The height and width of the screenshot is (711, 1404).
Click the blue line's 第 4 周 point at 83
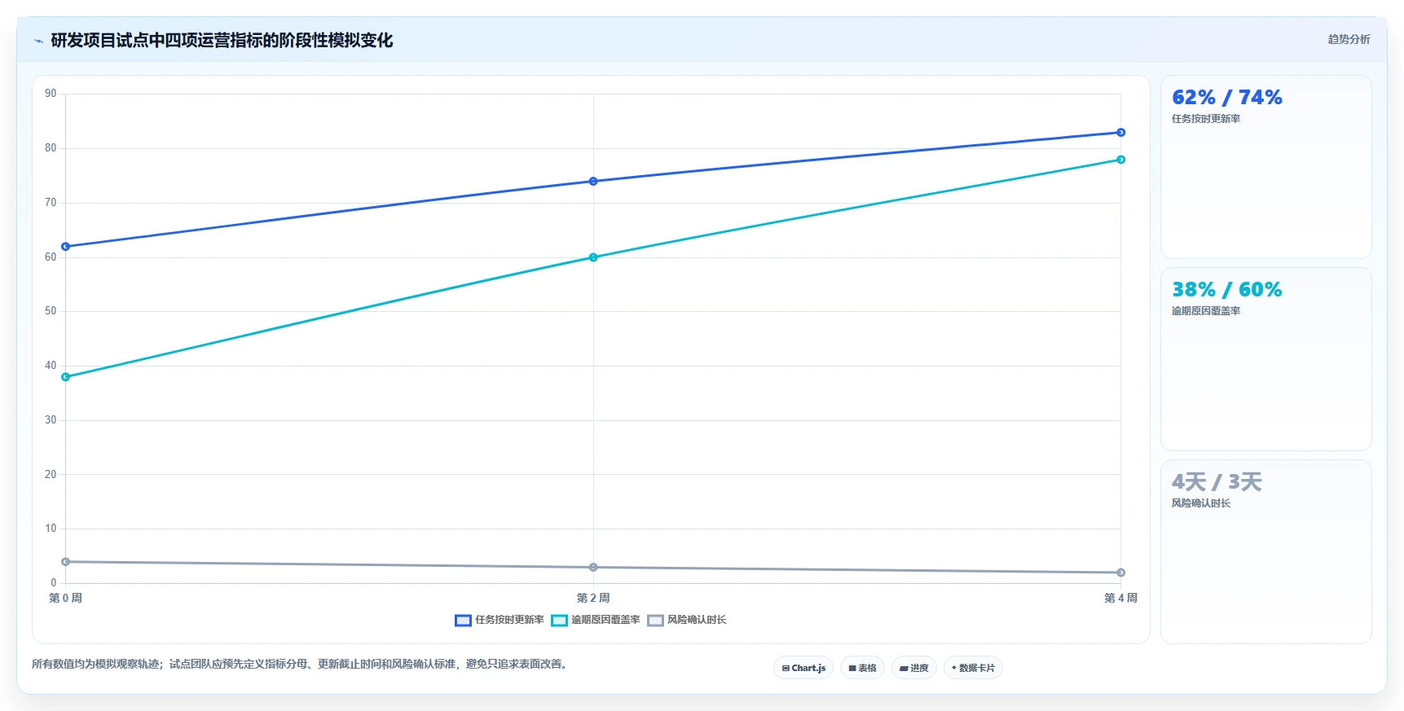tap(1120, 133)
